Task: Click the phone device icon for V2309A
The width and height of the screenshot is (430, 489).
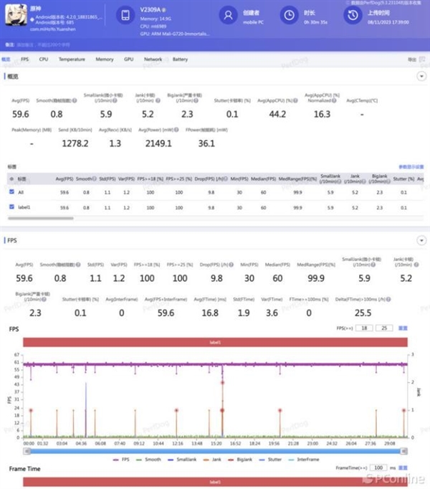Action: (125, 16)
